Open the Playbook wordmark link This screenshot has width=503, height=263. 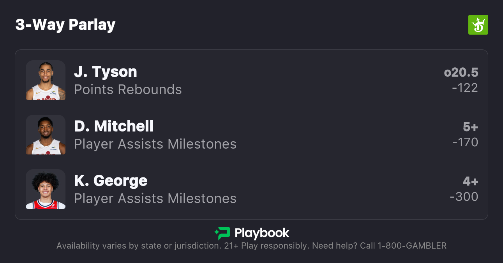pyautogui.click(x=262, y=233)
